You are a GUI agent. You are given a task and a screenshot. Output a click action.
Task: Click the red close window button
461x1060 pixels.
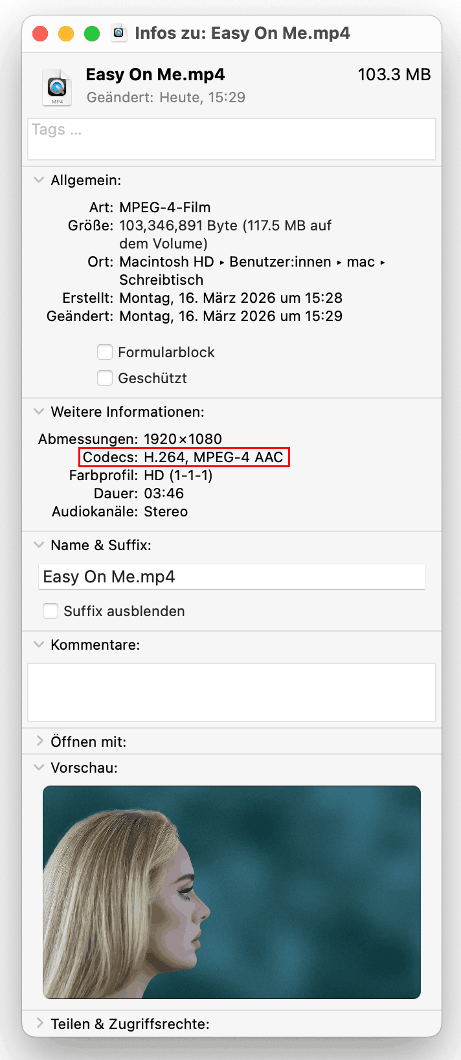click(40, 34)
